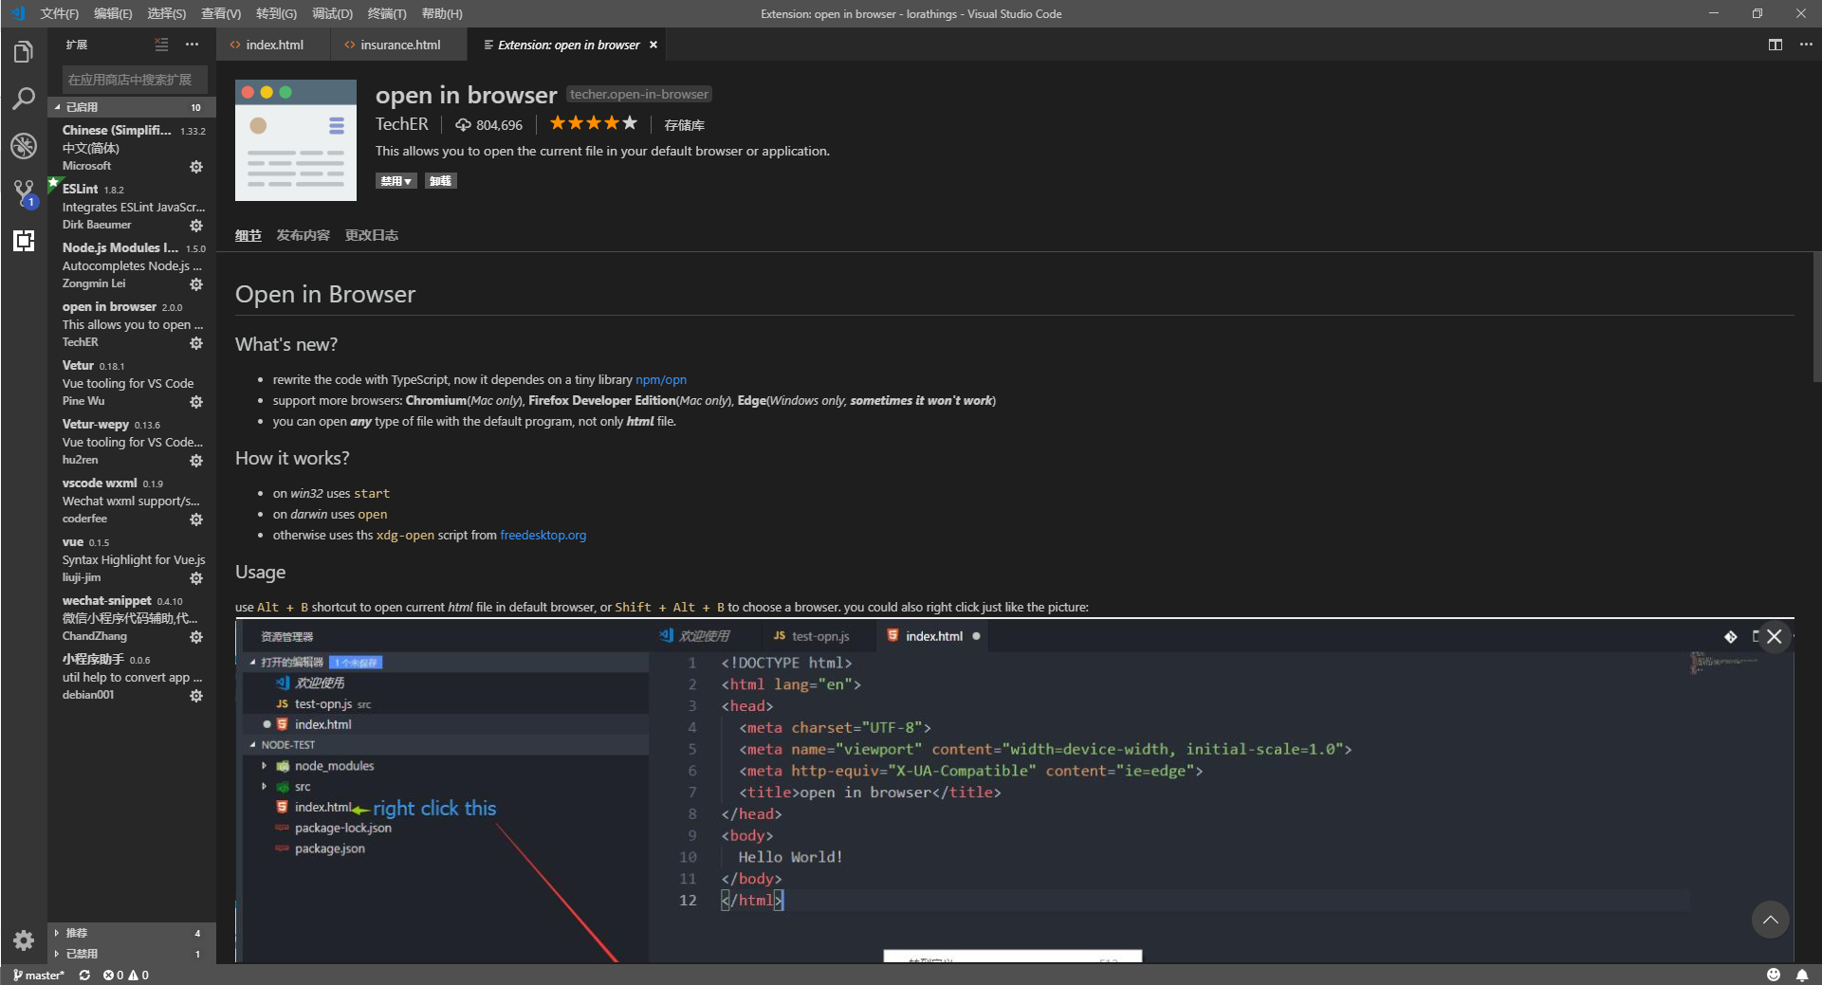Screen dimensions: 1822x985
Task: Open the 文件 menu
Action: click(59, 13)
